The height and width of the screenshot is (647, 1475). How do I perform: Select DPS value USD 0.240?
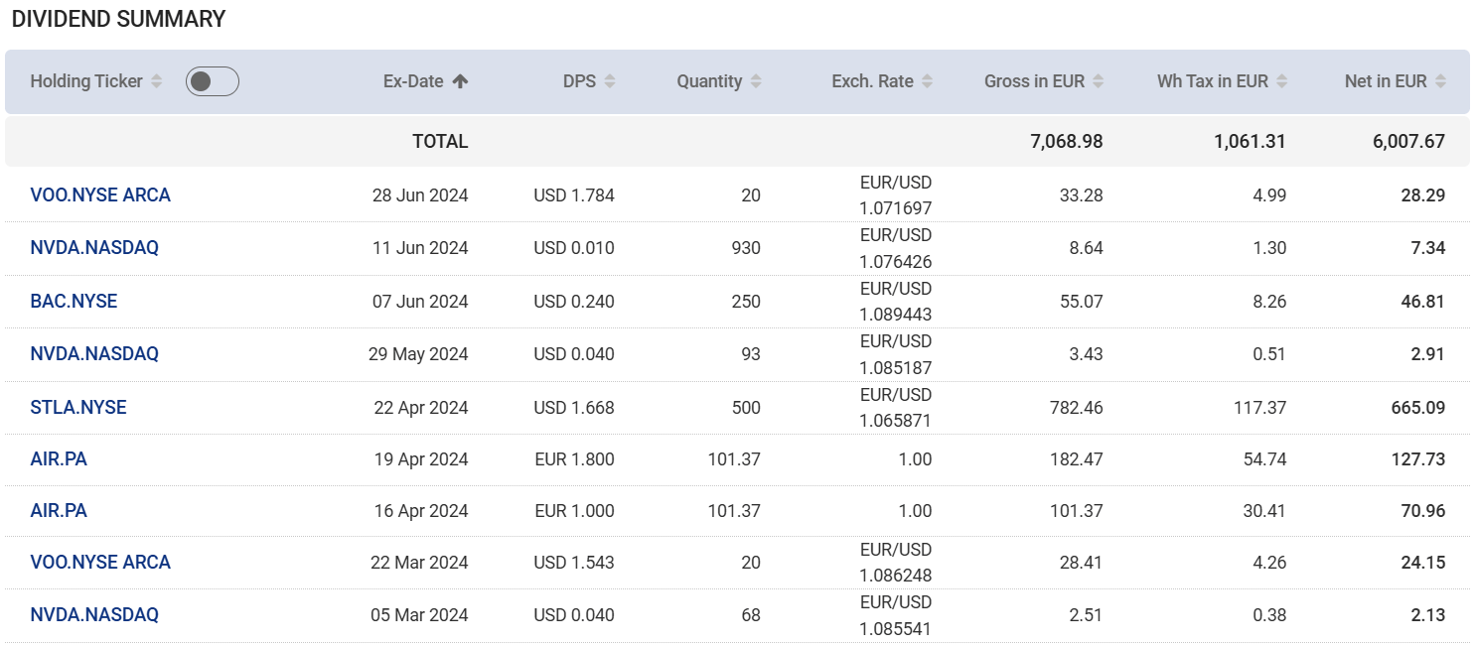[574, 302]
